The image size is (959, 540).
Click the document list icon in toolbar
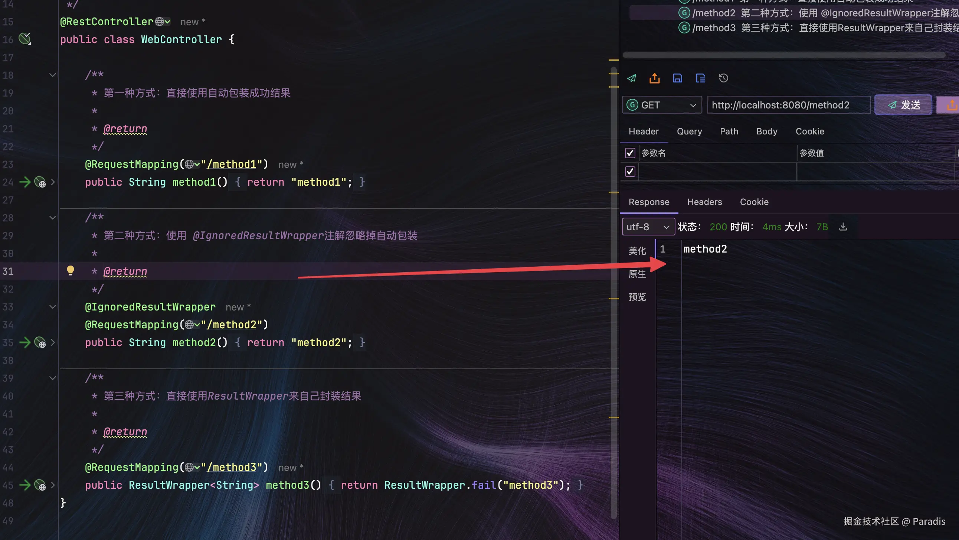coord(701,78)
